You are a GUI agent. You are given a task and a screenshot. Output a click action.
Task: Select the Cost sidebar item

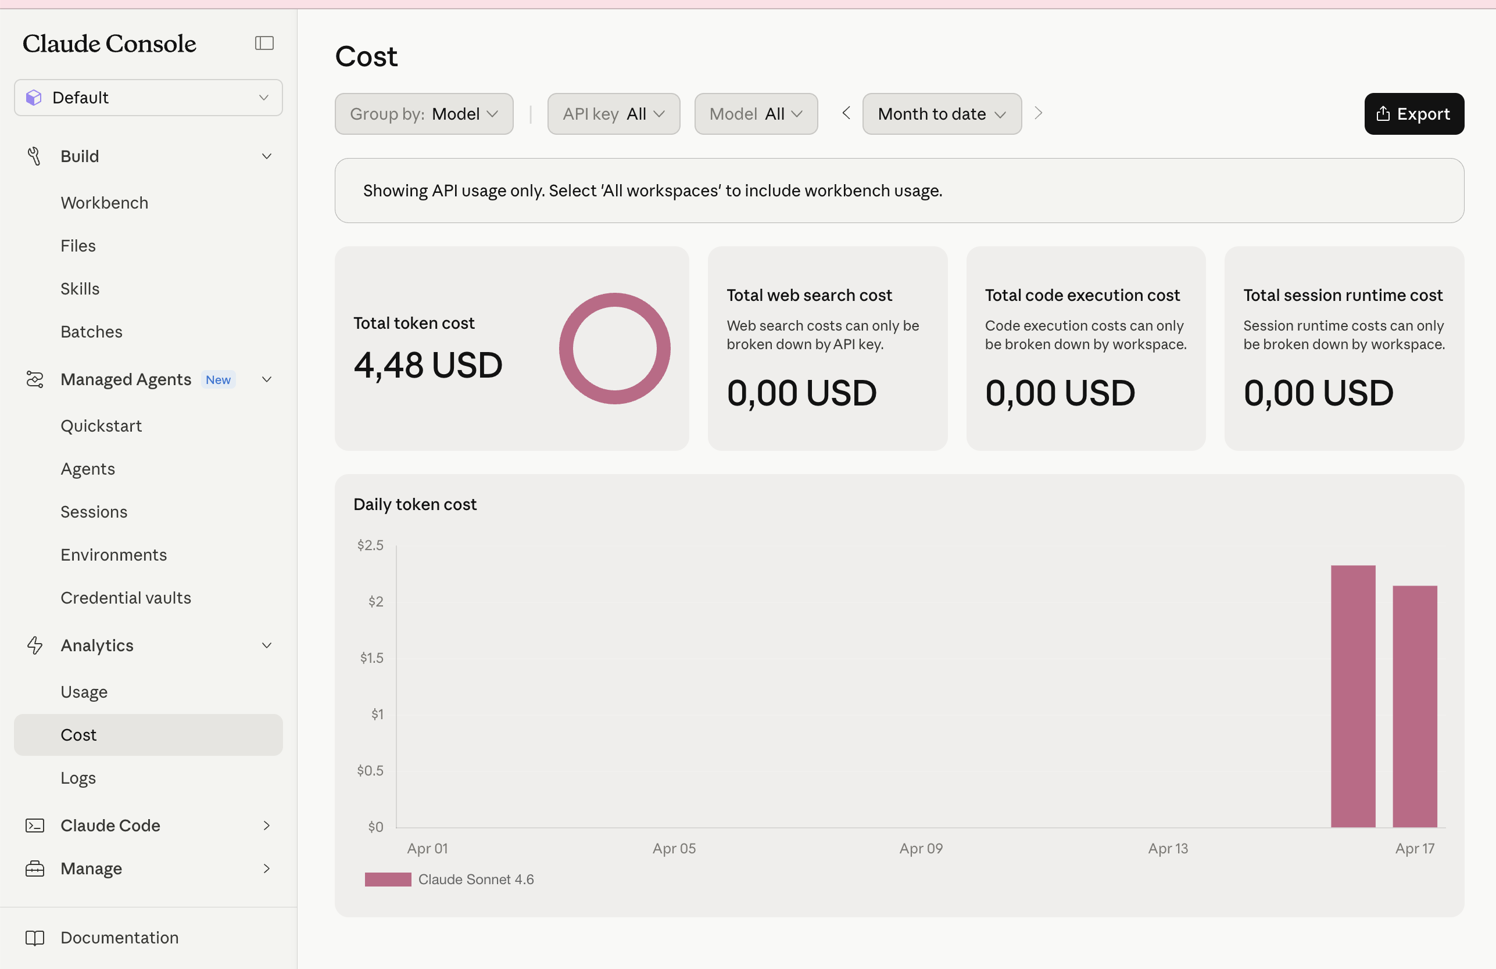pos(148,735)
